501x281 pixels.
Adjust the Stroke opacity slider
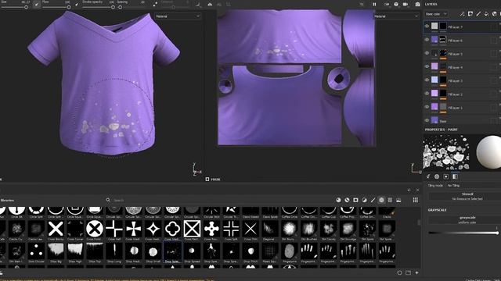pyautogui.click(x=99, y=7)
